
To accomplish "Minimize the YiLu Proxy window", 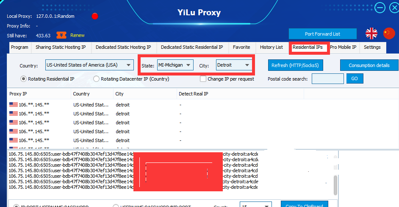I will tap(380, 8).
